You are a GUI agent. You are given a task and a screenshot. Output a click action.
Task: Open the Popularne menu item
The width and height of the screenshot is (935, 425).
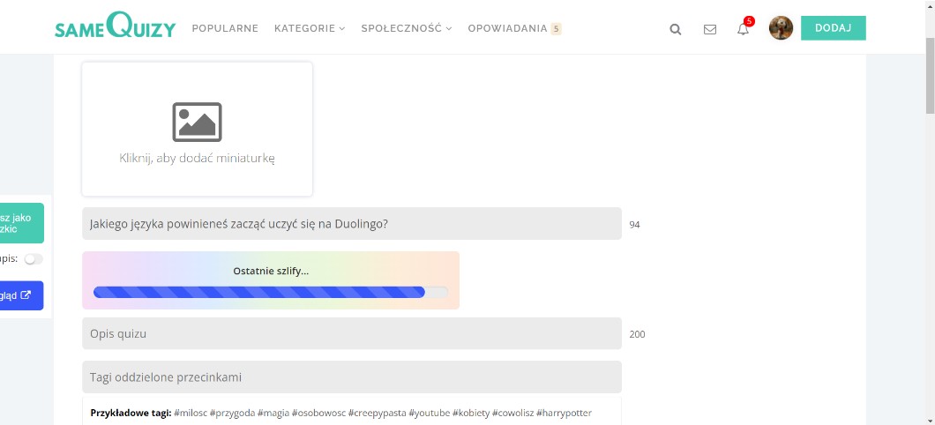tap(225, 28)
